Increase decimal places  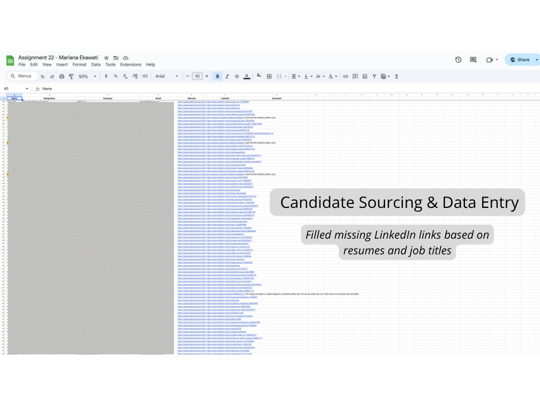coord(135,76)
